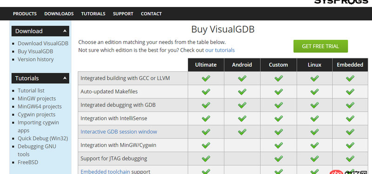This screenshot has width=372, height=174.
Task: Click the Ultimate checkmark for Auto-updated Makefiles
Action: pos(206,92)
